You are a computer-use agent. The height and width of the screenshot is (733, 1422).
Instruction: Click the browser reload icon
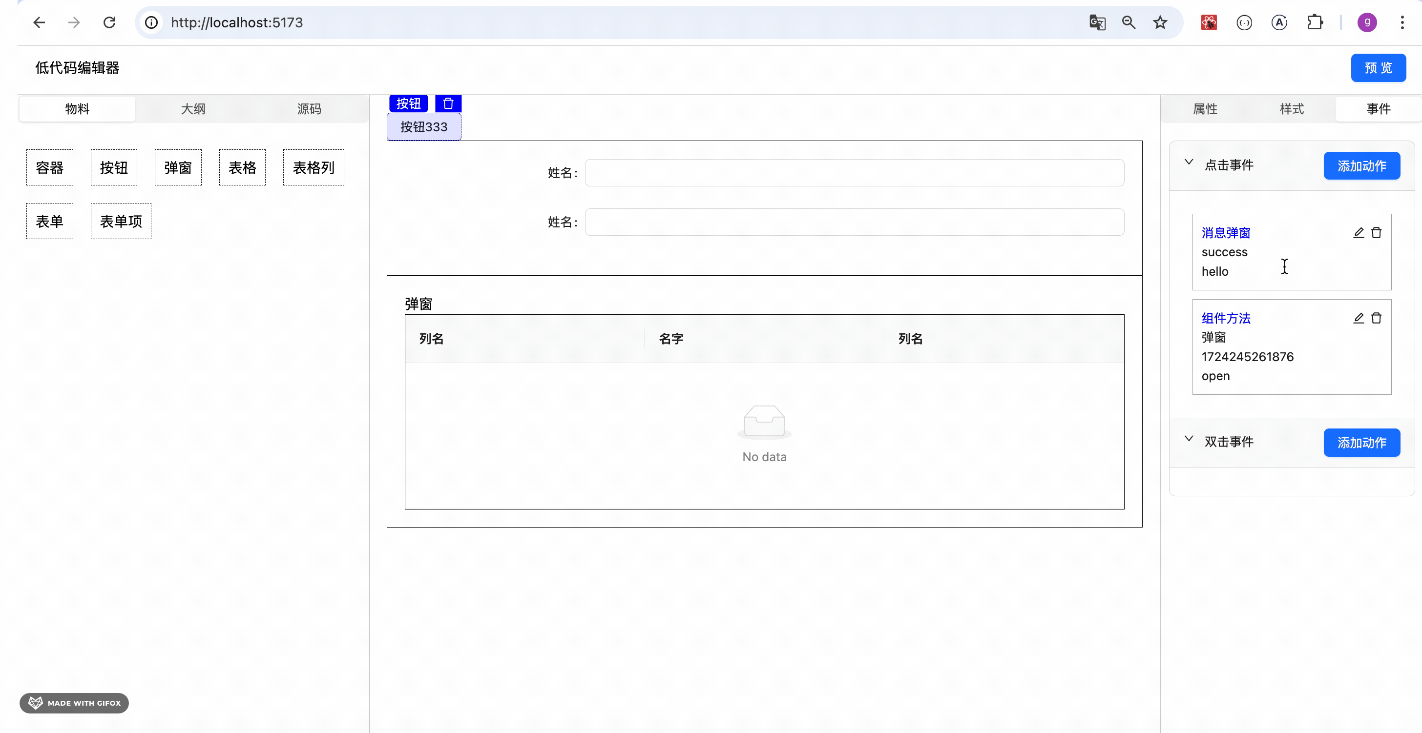(x=109, y=22)
